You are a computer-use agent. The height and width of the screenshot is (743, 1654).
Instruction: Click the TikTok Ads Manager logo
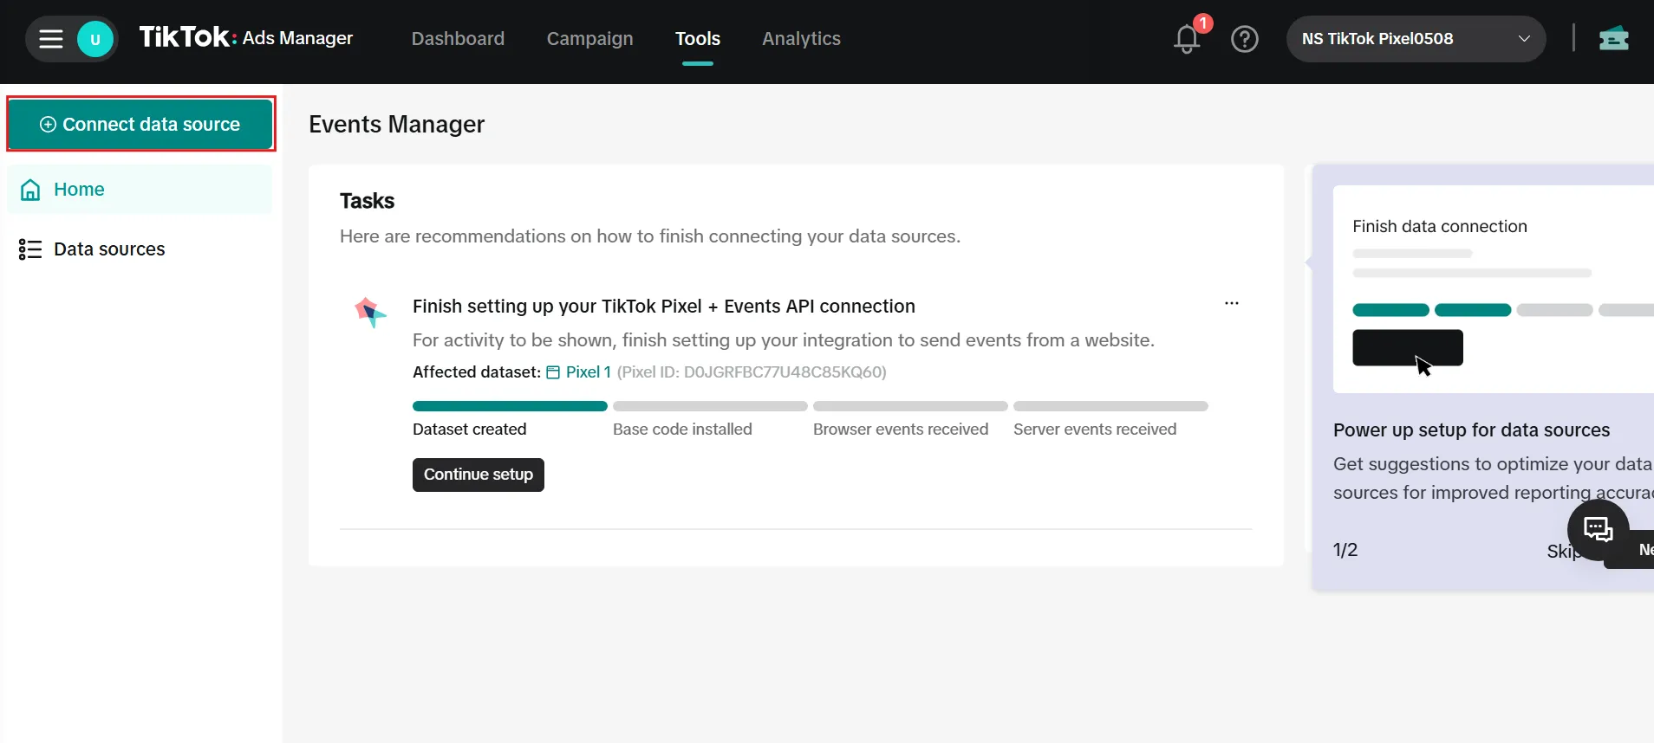[246, 38]
